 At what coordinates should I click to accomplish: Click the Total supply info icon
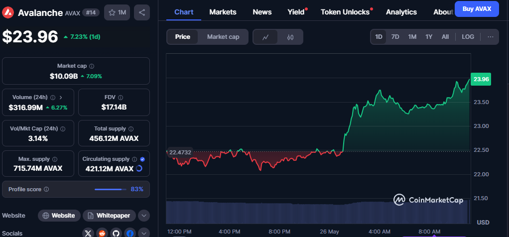(131, 129)
